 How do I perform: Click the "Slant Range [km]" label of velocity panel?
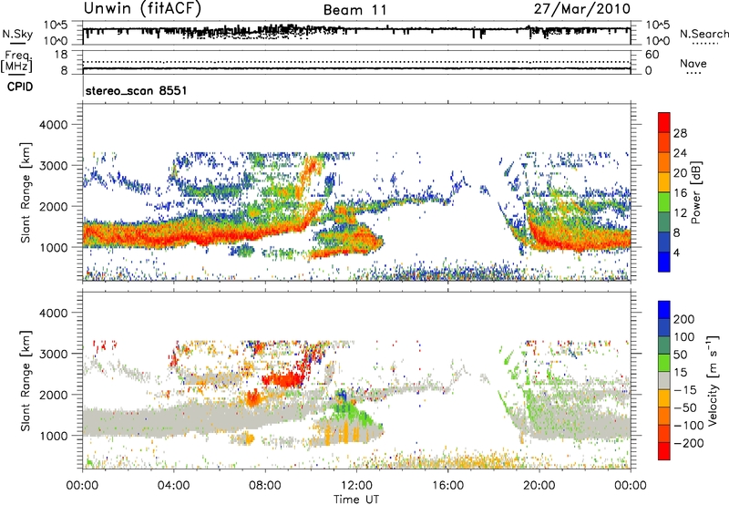point(26,380)
